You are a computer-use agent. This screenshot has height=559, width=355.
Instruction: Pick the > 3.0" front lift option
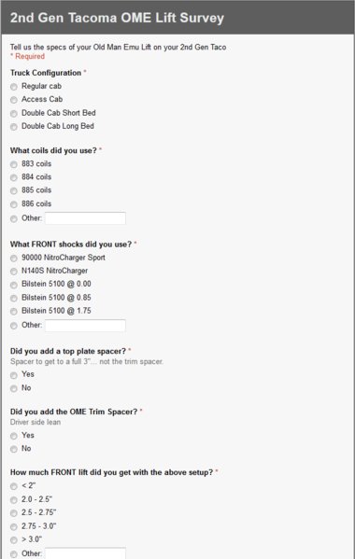pyautogui.click(x=14, y=539)
